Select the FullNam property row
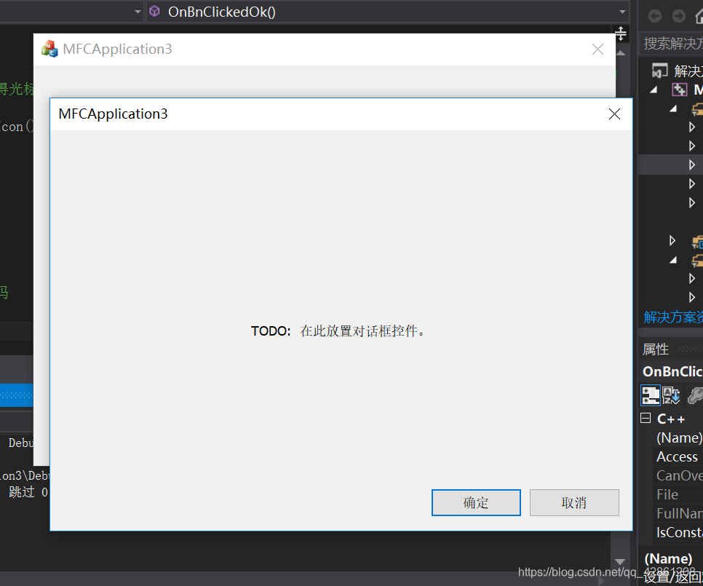The image size is (703, 586). click(678, 513)
